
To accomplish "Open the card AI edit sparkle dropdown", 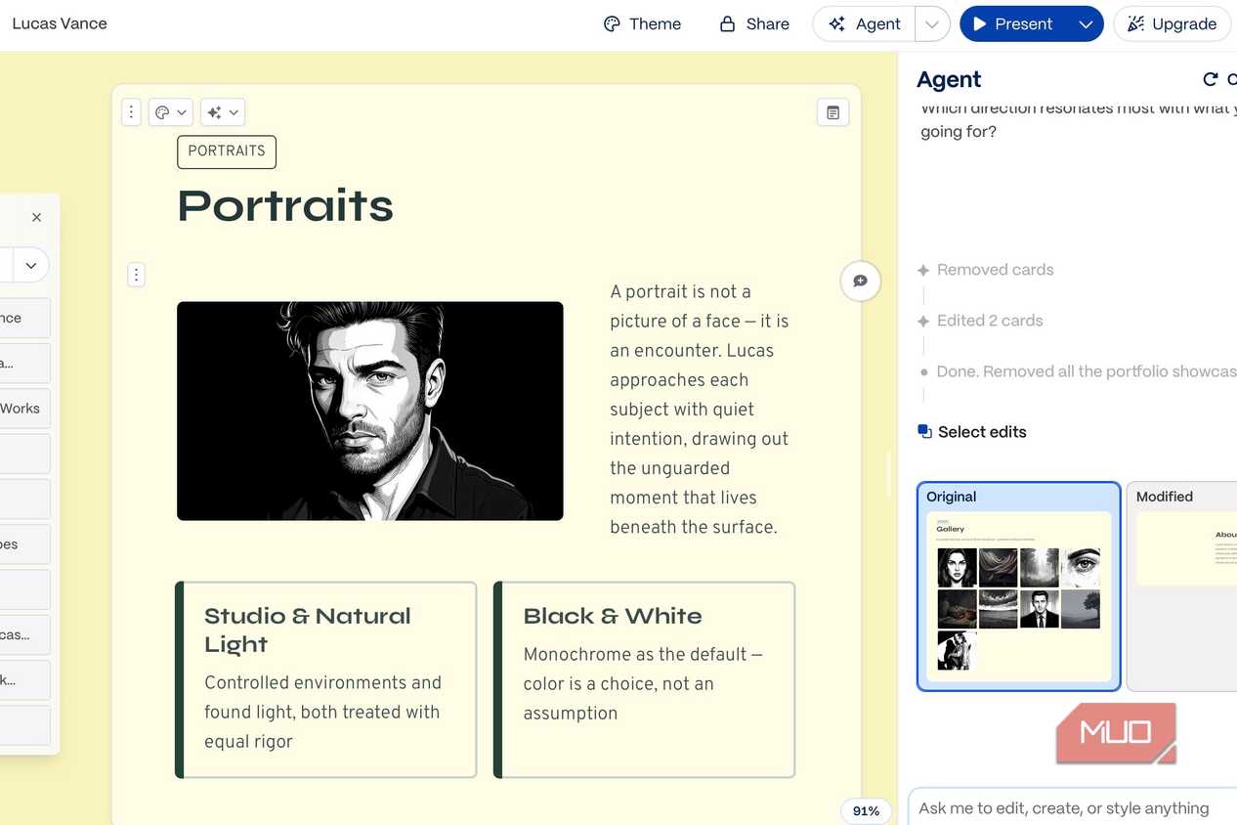I will pos(223,112).
